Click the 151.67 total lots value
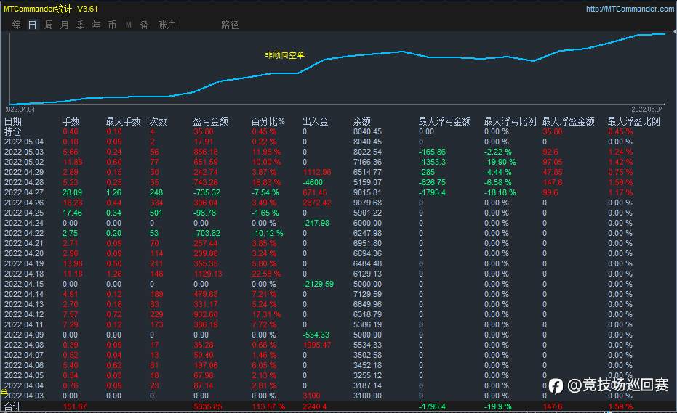The height and width of the screenshot is (413, 677). click(75, 406)
